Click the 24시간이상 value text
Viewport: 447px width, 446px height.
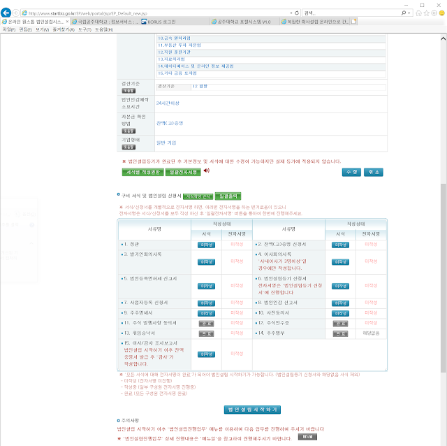coord(168,103)
